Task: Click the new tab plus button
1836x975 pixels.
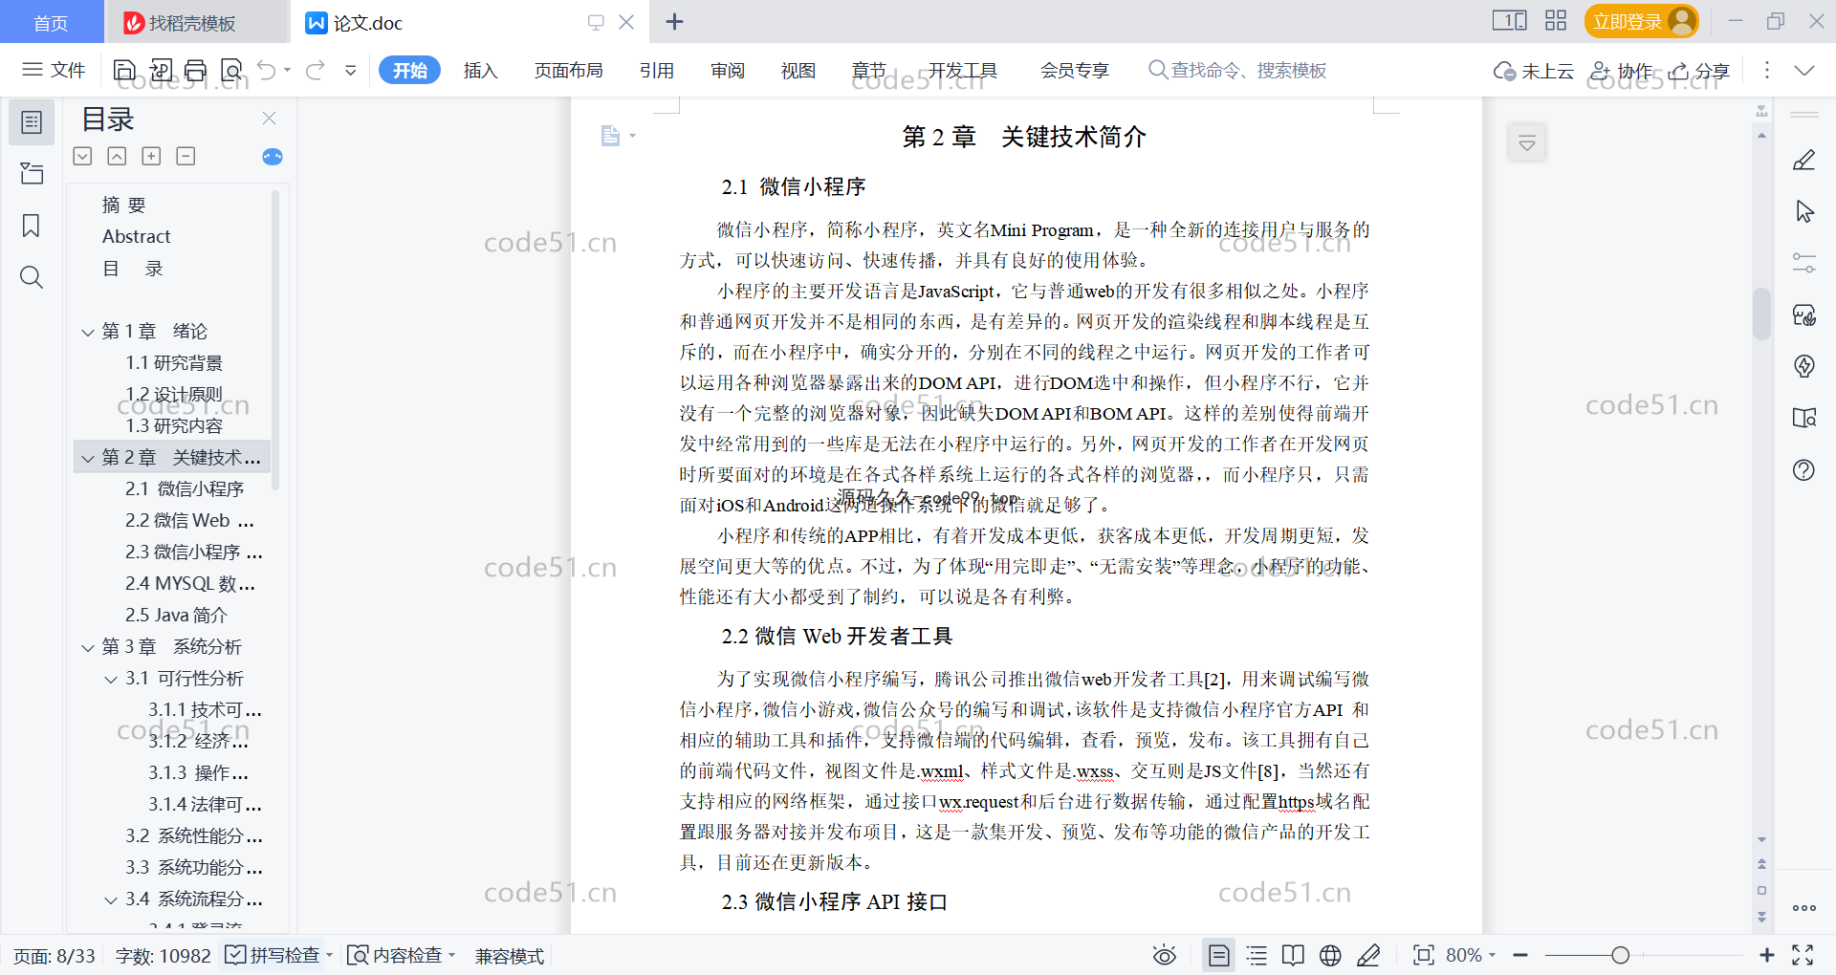Action: coord(674,22)
